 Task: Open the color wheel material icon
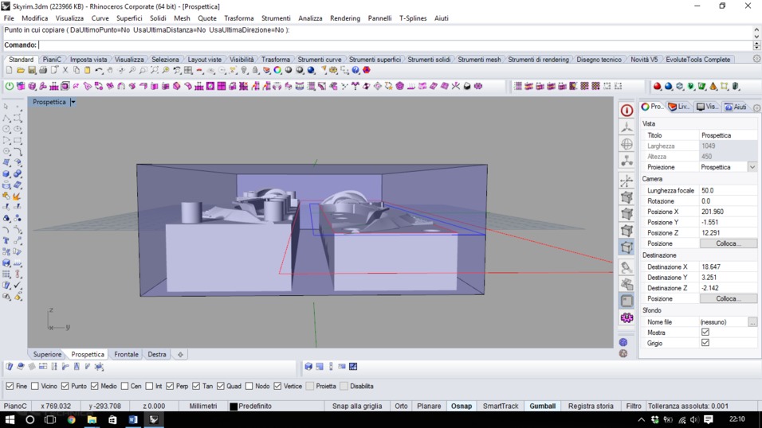(x=277, y=70)
